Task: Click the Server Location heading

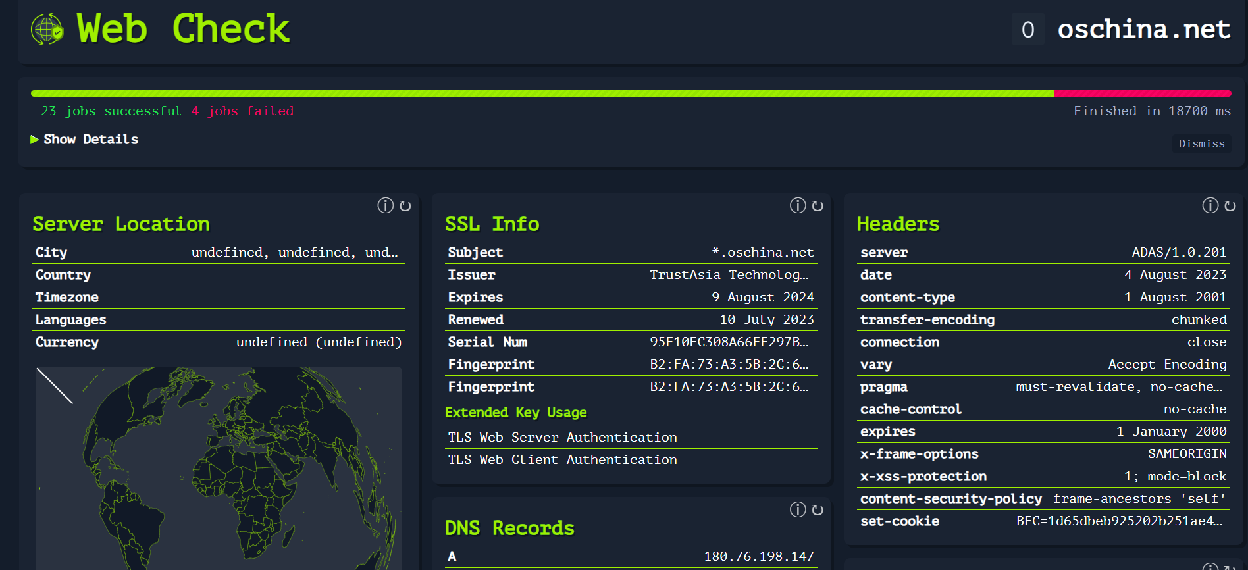Action: tap(121, 224)
